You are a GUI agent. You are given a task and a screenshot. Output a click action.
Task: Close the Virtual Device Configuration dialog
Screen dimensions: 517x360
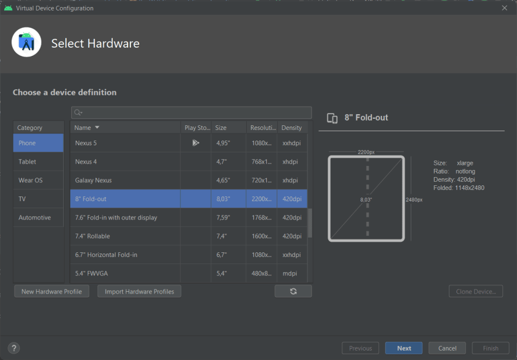point(505,8)
